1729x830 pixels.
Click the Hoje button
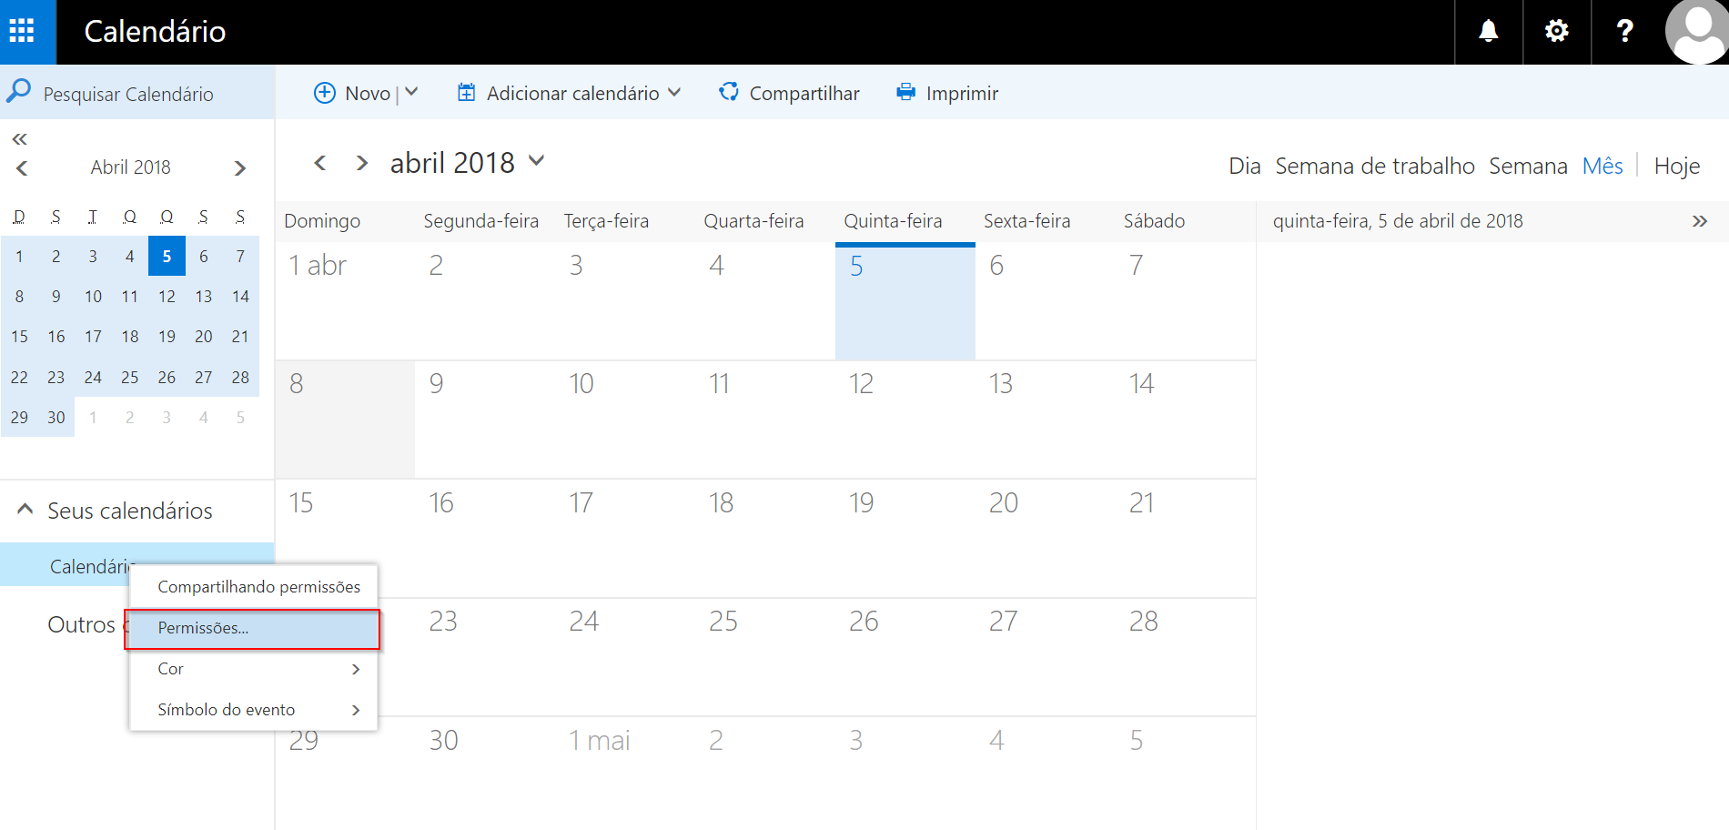pos(1676,167)
